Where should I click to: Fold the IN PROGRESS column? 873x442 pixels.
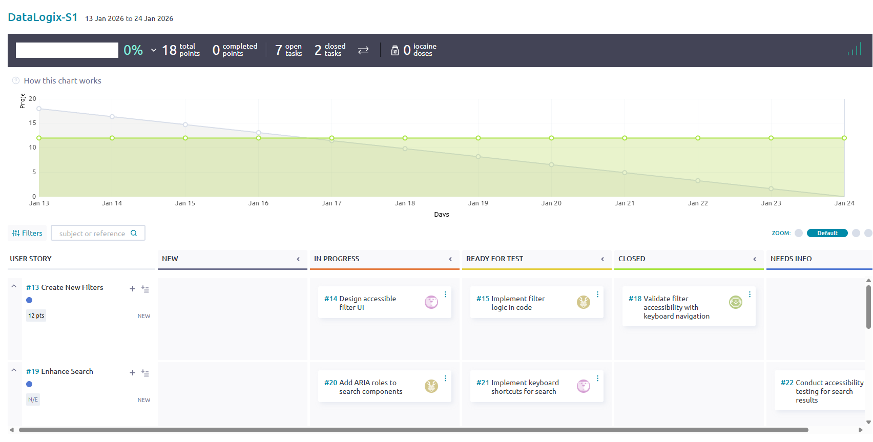tap(450, 259)
